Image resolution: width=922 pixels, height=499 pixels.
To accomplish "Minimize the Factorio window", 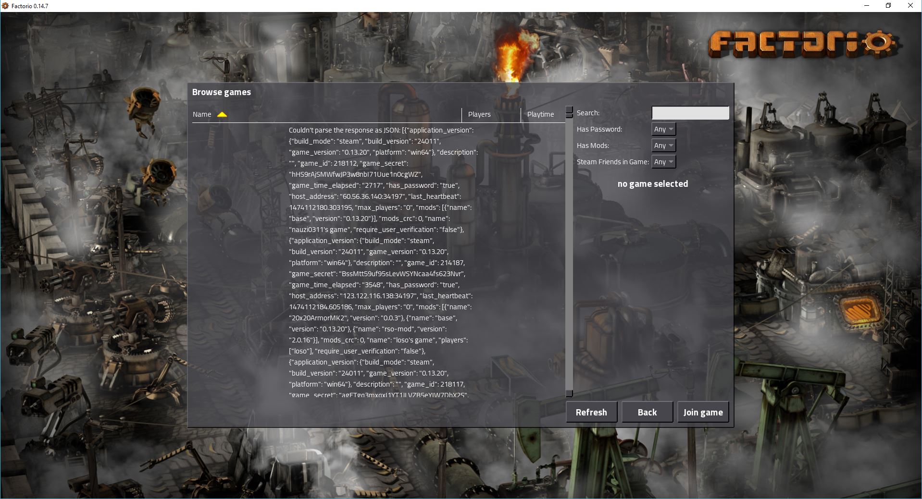I will 867,6.
